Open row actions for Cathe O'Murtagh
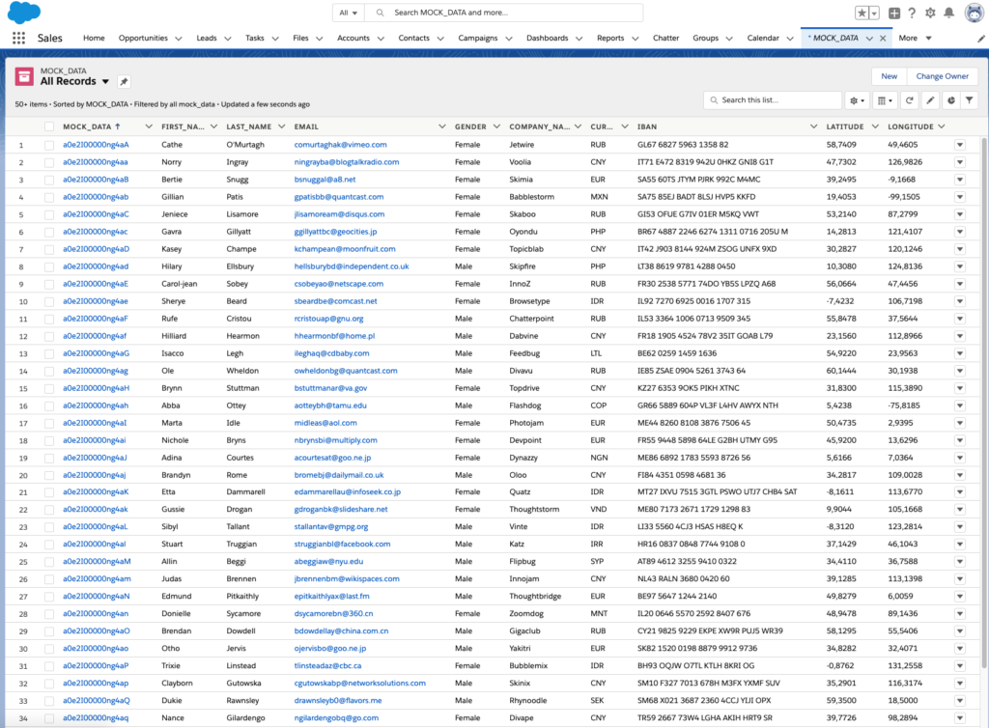This screenshot has width=989, height=728. 959,145
